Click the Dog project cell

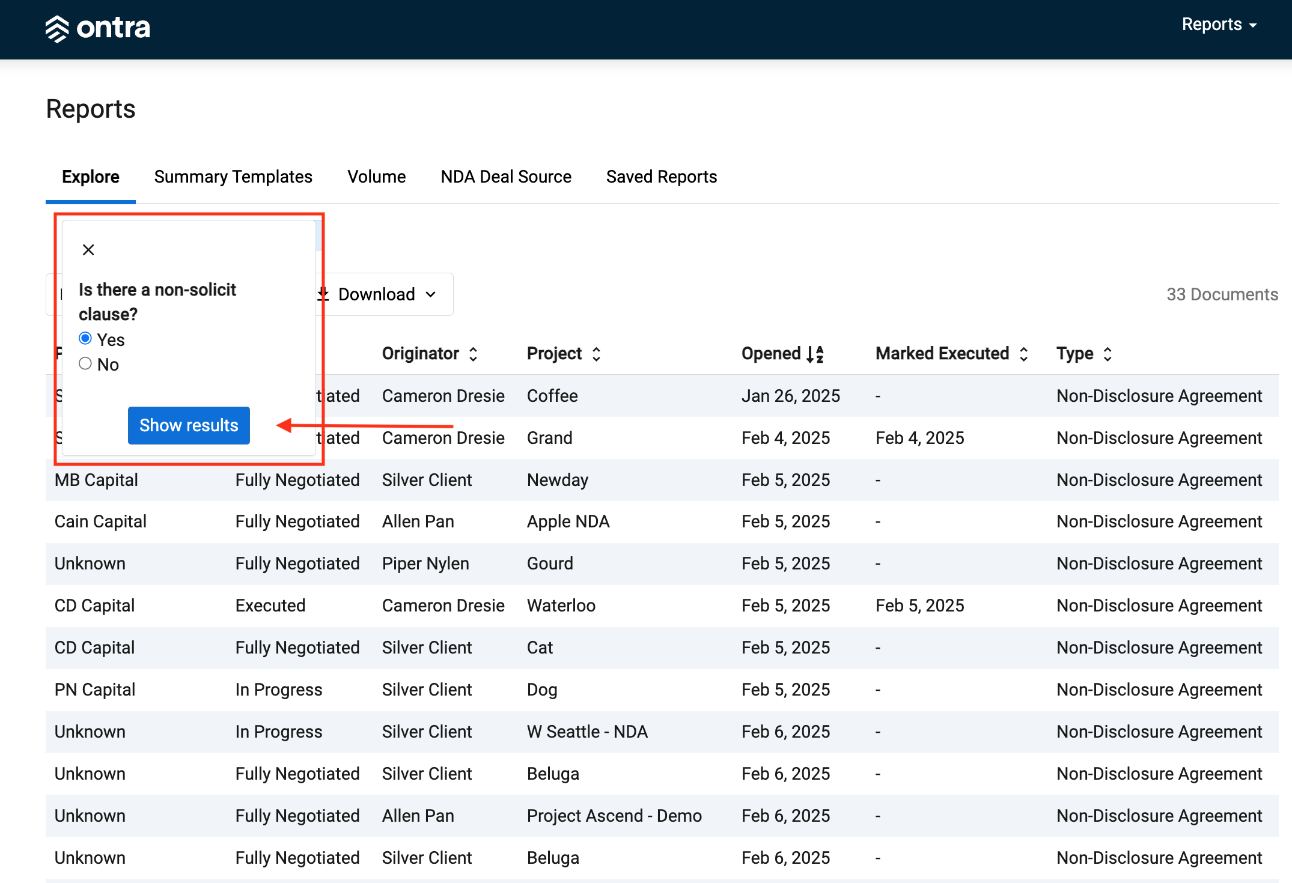pyautogui.click(x=542, y=690)
